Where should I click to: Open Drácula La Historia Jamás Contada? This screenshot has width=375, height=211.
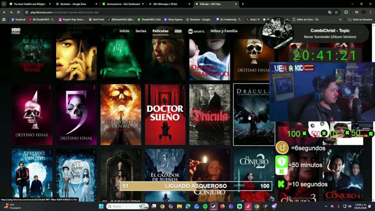click(254, 115)
